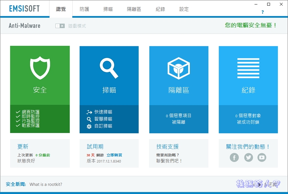Click the log lines icon on 紀錄 tile
The width and height of the screenshot is (288, 194).
click(248, 68)
